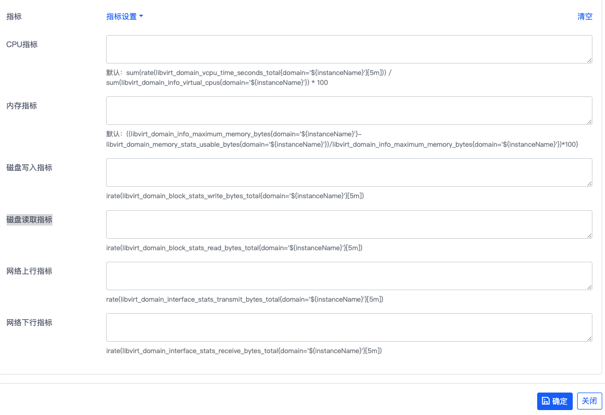Click the 网络下行指标 label
Image resolution: width=605 pixels, height=415 pixels.
[x=30, y=322]
